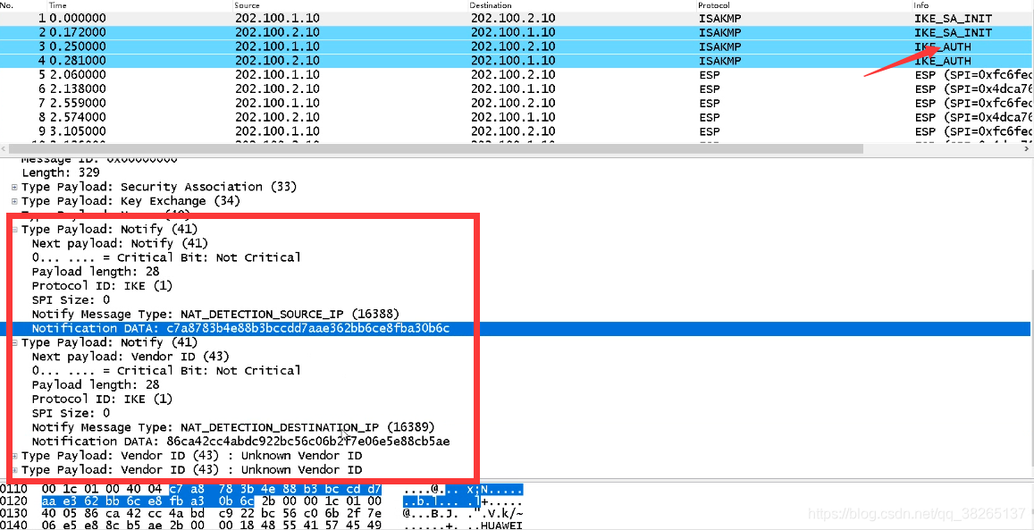Screen dimensions: 1034x530
Task: Select packet 2 at time 0.172000
Action: tap(517, 32)
